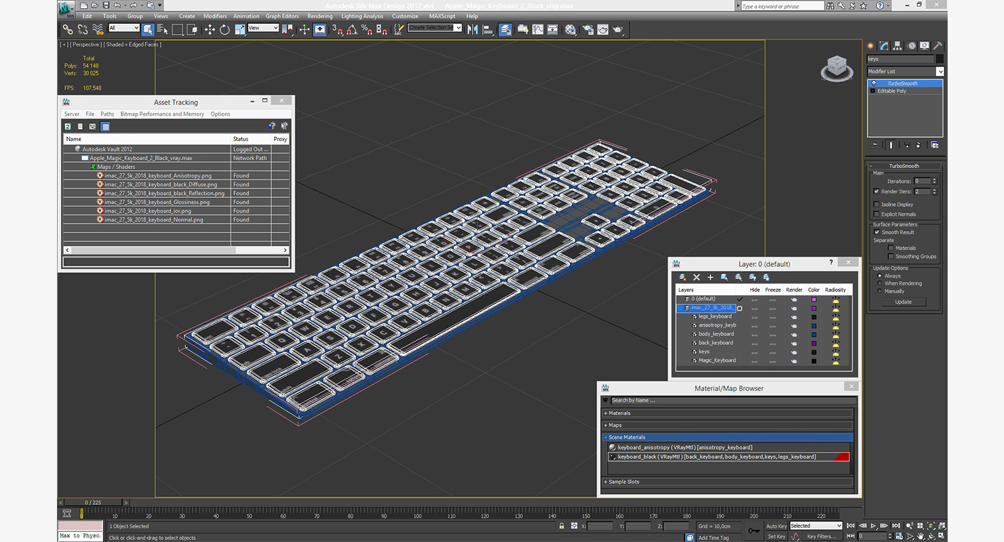Viewport: 1004px width, 542px height.
Task: Click the Update button in TurboSmooth
Action: 903,301
